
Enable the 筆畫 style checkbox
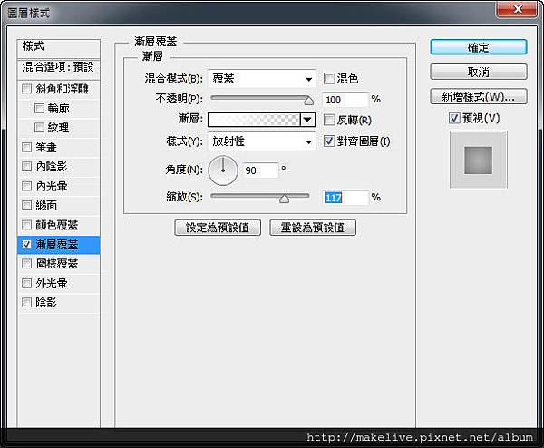click(x=26, y=148)
